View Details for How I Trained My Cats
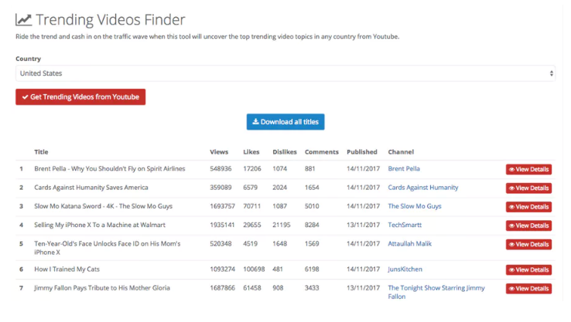Screen dimensions: 571x322 528,270
